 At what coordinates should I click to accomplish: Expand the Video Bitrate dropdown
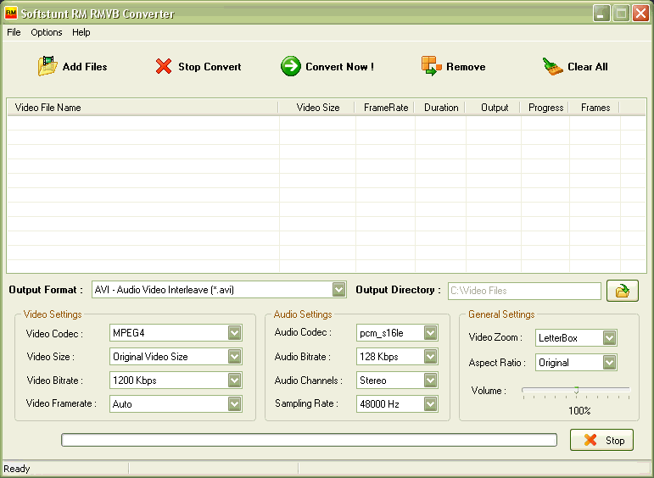point(234,380)
